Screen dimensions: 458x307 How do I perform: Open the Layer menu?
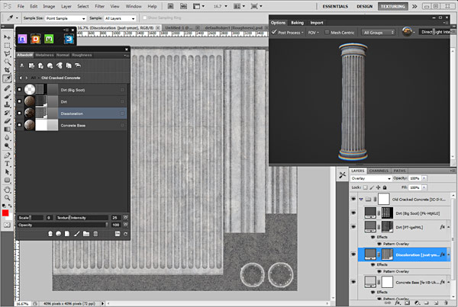pos(66,6)
